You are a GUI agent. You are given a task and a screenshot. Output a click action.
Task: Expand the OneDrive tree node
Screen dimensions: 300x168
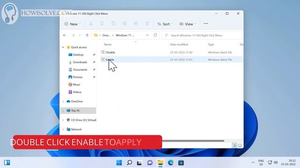(x=63, y=102)
